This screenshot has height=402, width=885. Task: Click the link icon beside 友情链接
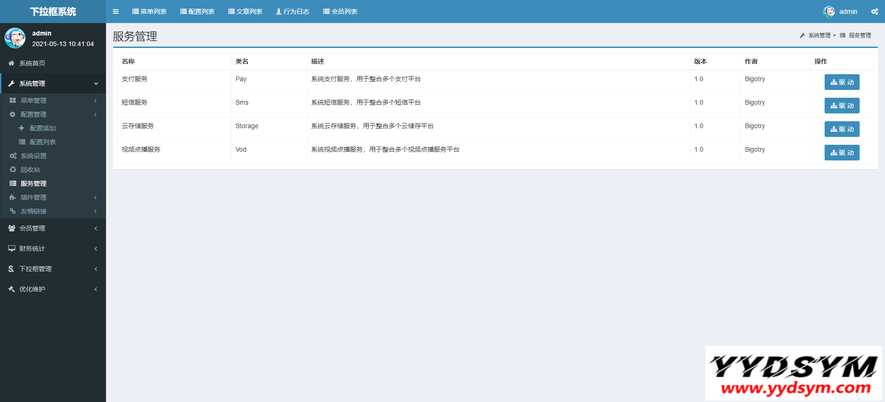click(x=13, y=211)
